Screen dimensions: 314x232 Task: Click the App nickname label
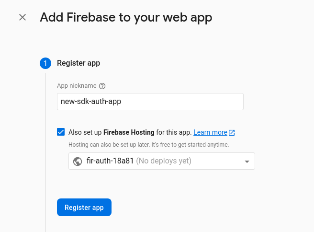(77, 86)
